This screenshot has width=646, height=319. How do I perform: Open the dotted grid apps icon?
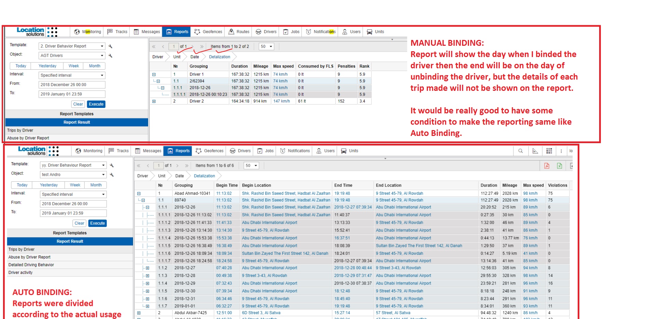[x=549, y=151]
